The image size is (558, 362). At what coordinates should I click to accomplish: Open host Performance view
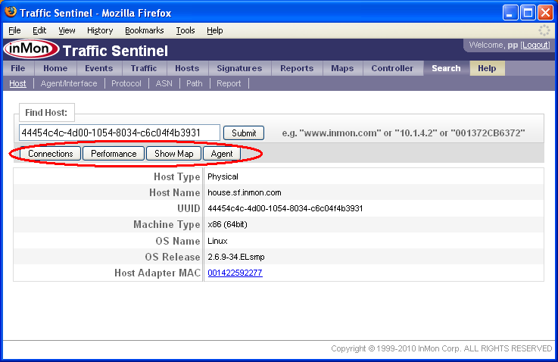tap(114, 154)
